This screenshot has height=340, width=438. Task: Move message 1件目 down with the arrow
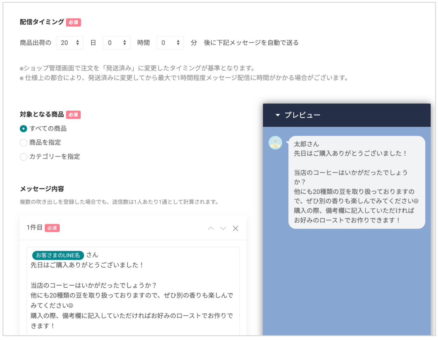pos(223,228)
